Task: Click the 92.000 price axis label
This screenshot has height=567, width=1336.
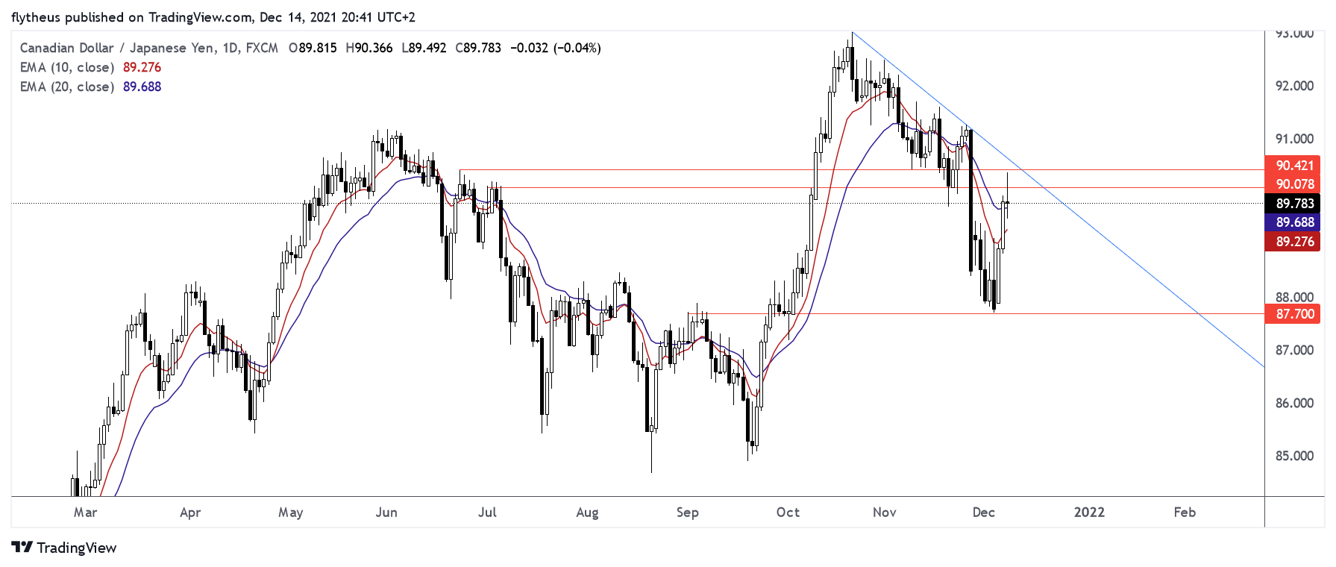Action: 1294,86
